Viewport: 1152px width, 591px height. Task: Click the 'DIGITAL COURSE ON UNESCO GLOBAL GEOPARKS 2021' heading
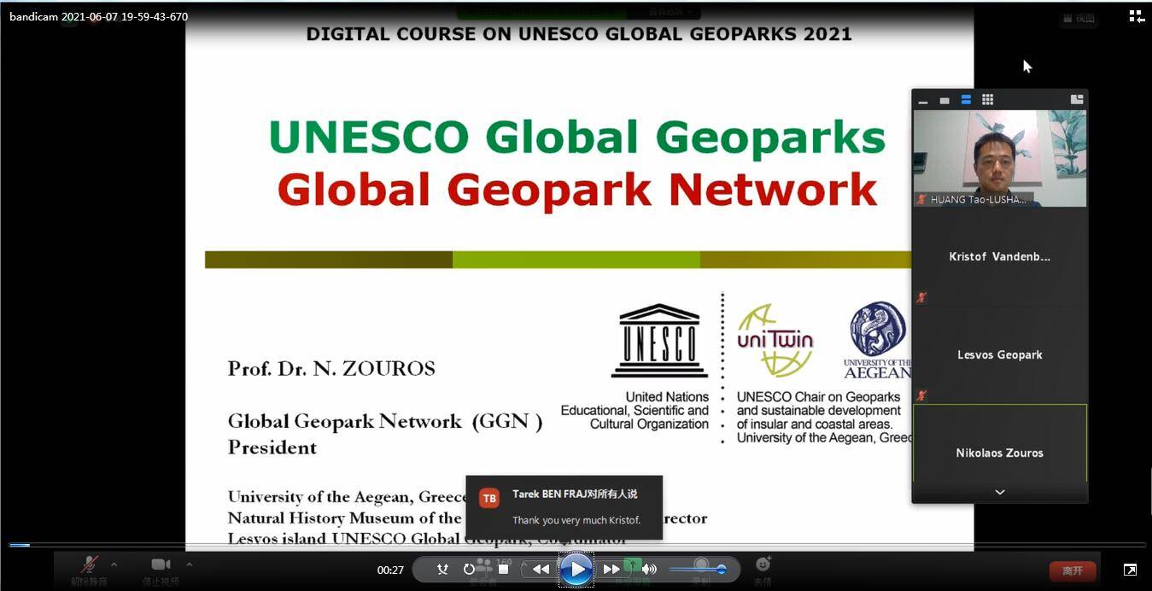click(579, 34)
